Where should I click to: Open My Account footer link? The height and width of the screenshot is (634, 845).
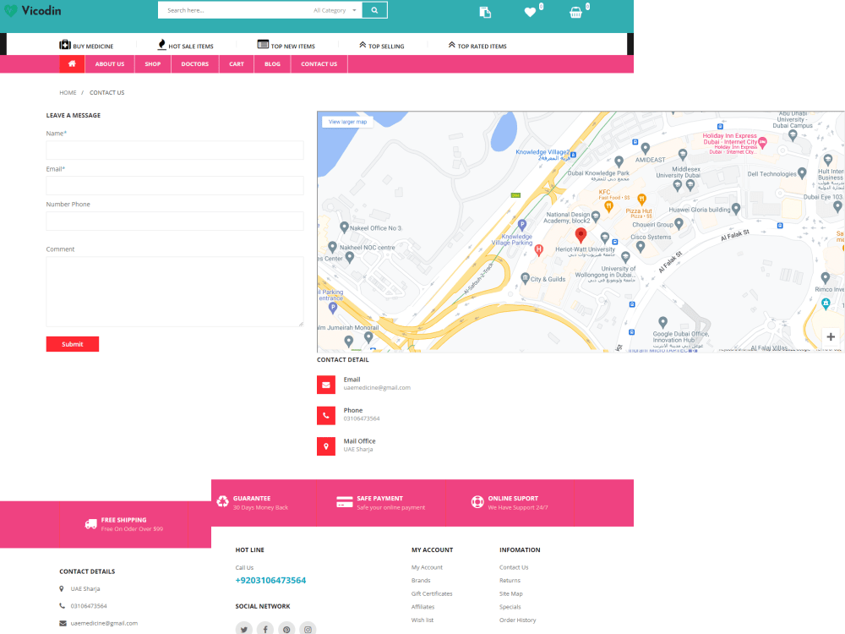(427, 567)
